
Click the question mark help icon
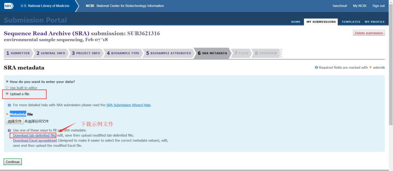9,130
